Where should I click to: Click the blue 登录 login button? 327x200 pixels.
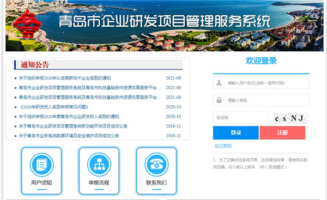(236, 132)
